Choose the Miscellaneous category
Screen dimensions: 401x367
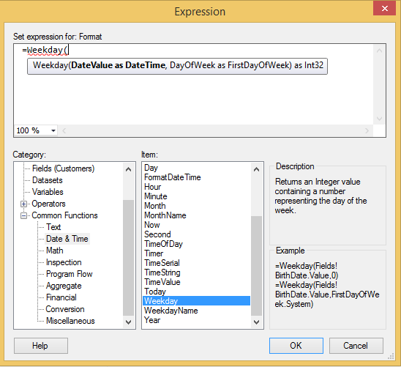[70, 321]
